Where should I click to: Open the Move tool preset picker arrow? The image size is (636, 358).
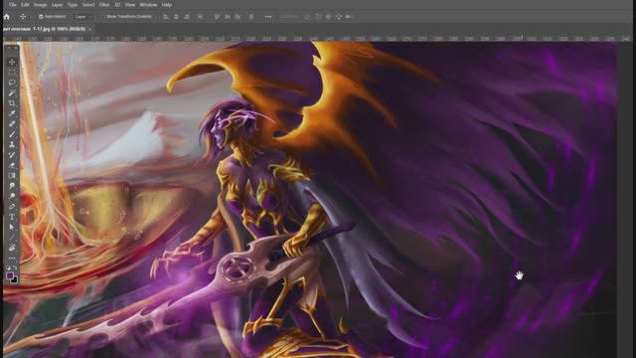(31, 17)
